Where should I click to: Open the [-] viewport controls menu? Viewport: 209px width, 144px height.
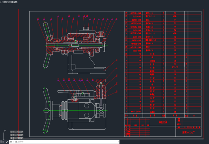coord(1,2)
